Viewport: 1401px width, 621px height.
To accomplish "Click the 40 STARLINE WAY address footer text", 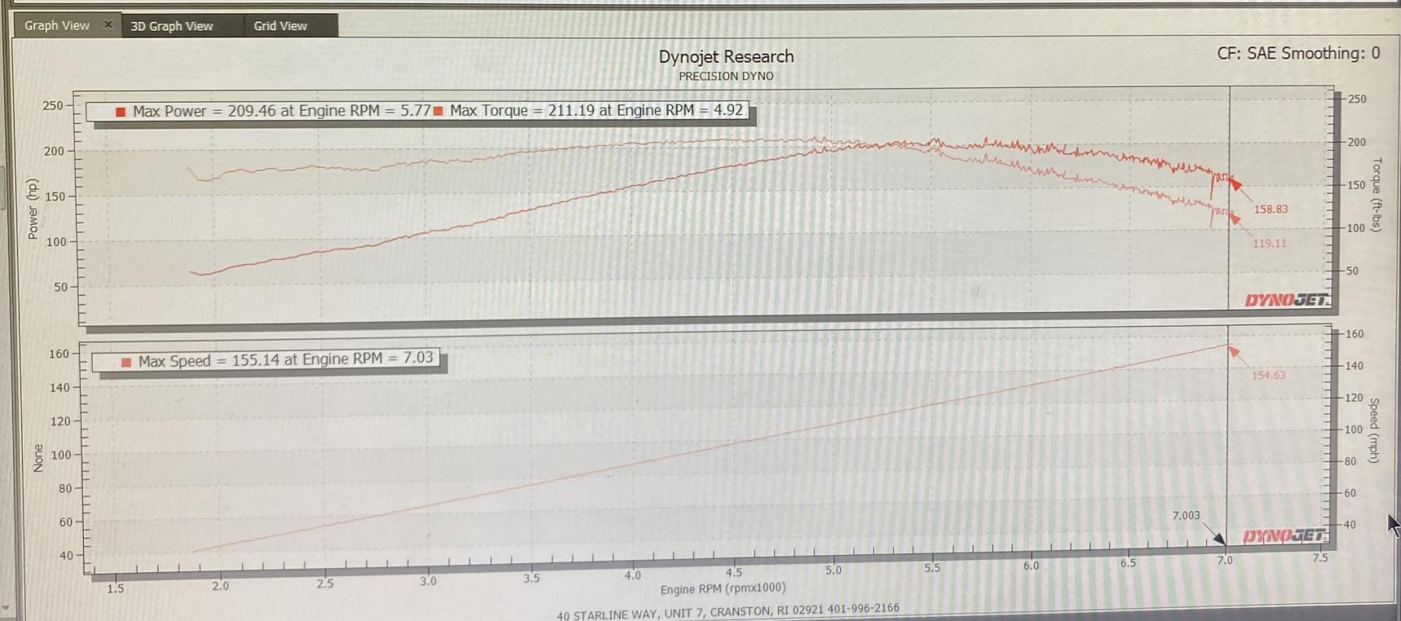I will [x=727, y=612].
